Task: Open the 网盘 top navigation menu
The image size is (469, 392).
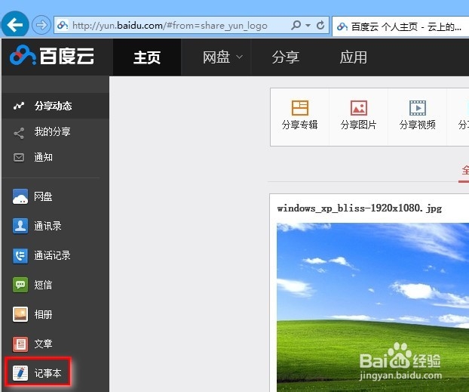Action: click(x=216, y=57)
